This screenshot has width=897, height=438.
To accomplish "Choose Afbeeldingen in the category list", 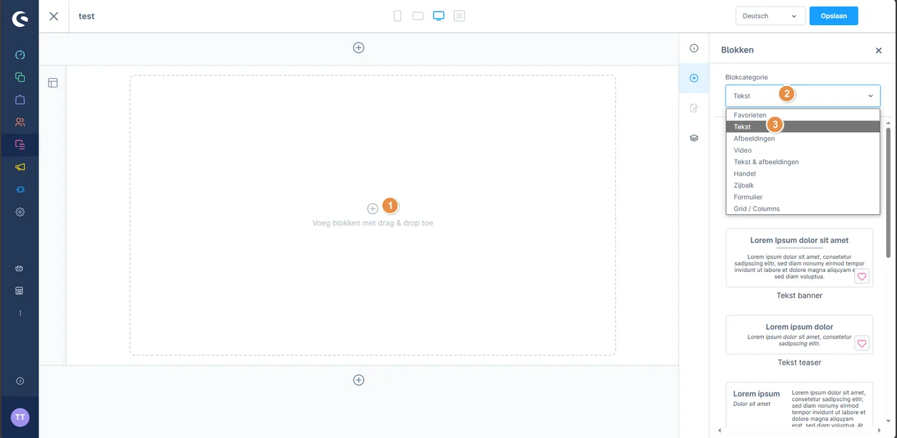I will (x=803, y=139).
